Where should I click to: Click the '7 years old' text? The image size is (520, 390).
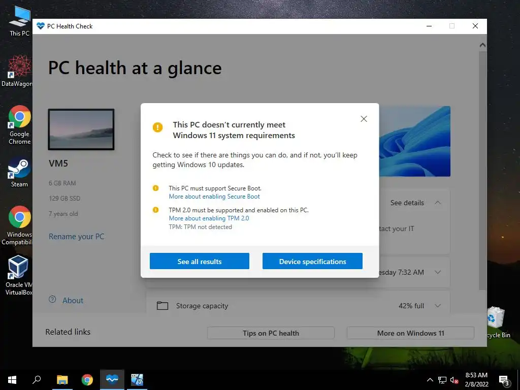pyautogui.click(x=63, y=214)
